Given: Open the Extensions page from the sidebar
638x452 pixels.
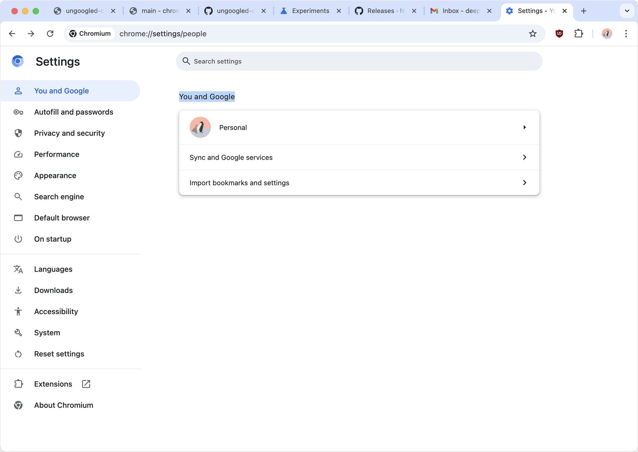Looking at the screenshot, I should click(x=53, y=384).
